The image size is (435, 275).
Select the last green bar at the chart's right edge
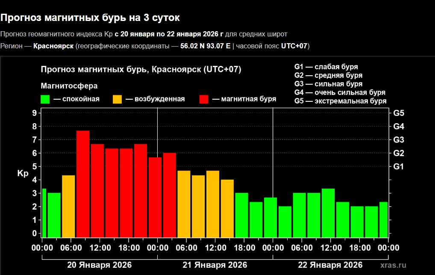(383, 219)
